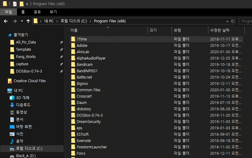
Task: Expand the chevron after 내 PC breadcrumb
Action: pos(57,21)
